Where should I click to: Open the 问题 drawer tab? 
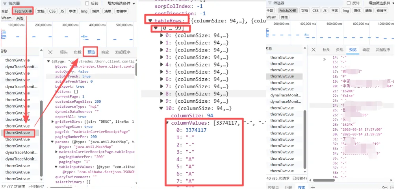coord(288,187)
